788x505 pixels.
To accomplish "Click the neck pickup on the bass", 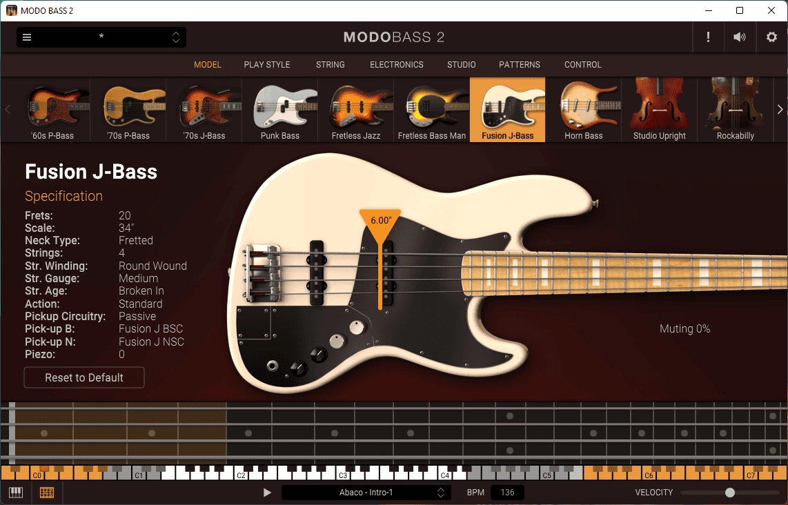I will (x=387, y=274).
